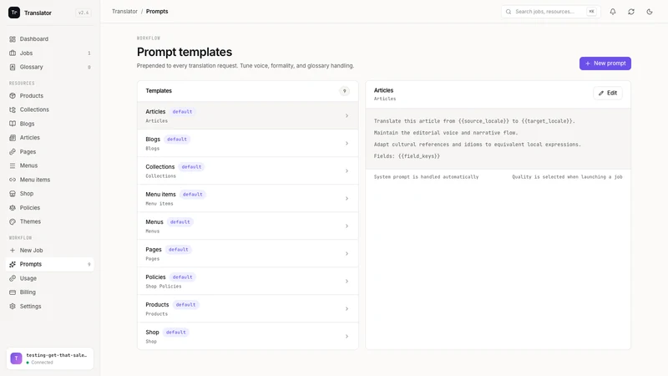Click the Shop storefront icon

click(x=13, y=194)
